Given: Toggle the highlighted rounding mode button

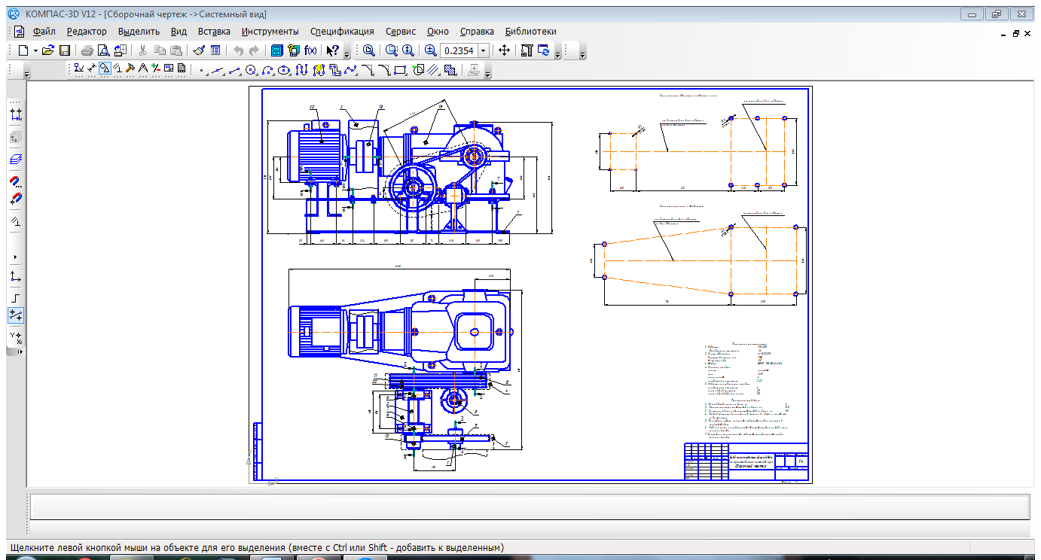Looking at the screenshot, I should pyautogui.click(x=16, y=315).
